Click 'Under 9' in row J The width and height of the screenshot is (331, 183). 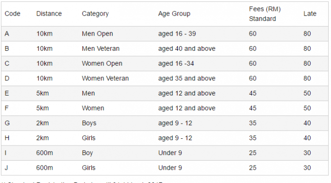pyautogui.click(x=170, y=168)
